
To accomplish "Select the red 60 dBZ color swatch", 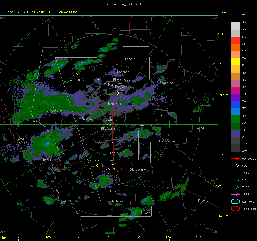I will pyautogui.click(x=235, y=40).
